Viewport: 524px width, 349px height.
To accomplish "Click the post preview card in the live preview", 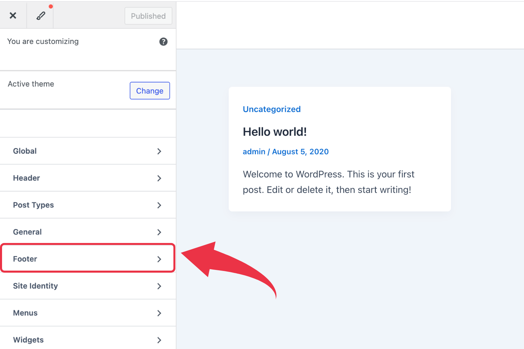I will (x=340, y=149).
